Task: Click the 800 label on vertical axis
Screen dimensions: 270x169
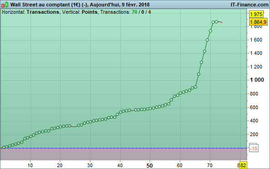Action: [x=254, y=94]
